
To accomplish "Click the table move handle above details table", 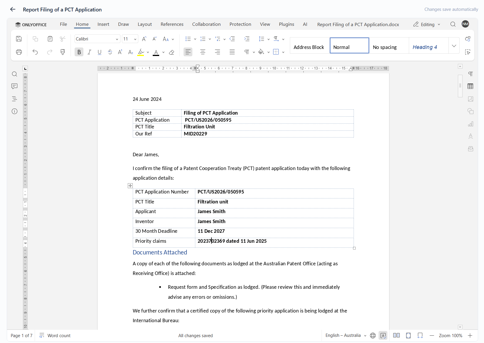I will pos(130,186).
